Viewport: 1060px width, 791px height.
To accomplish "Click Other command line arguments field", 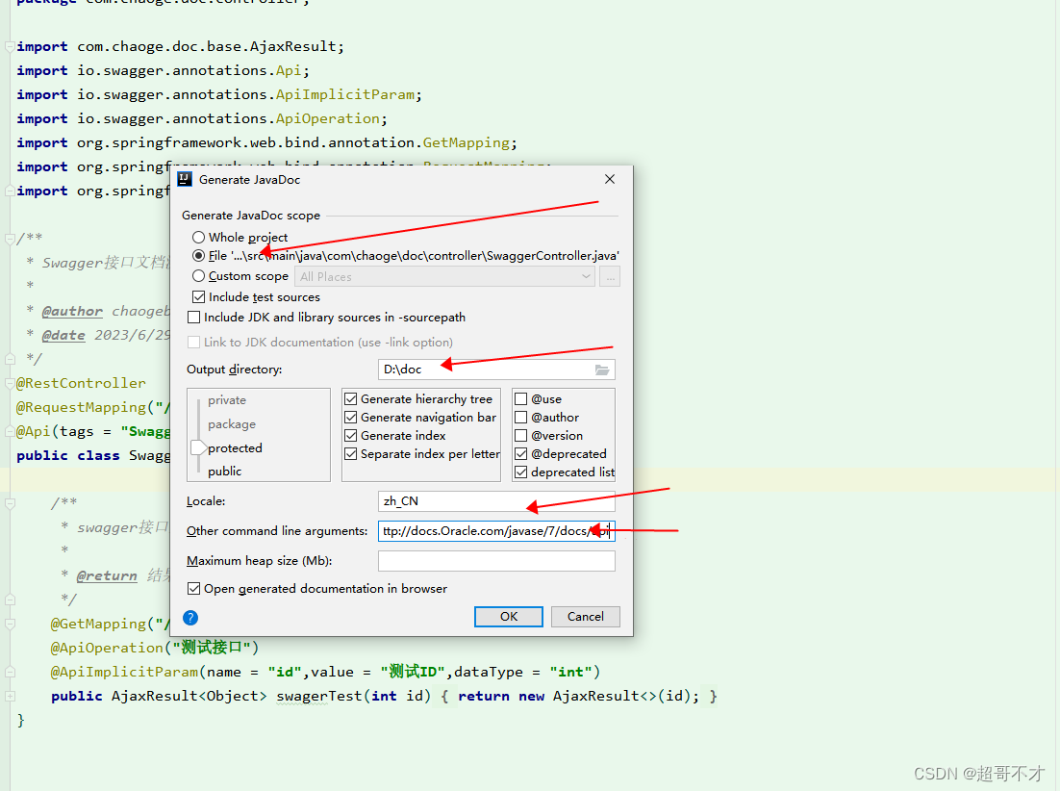I will (496, 531).
